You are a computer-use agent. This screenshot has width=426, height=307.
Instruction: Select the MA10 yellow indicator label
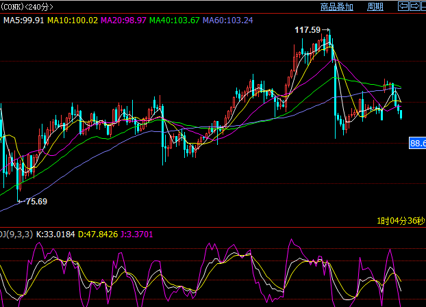(73, 21)
